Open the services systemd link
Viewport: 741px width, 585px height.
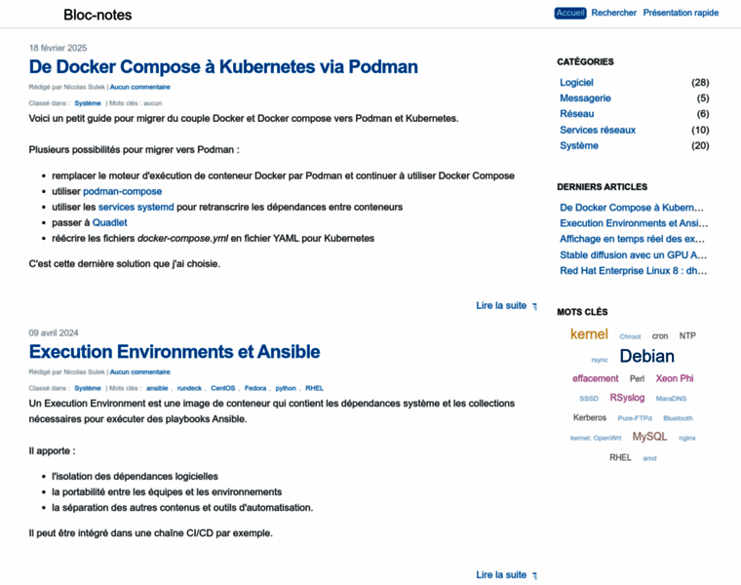[x=136, y=207]
